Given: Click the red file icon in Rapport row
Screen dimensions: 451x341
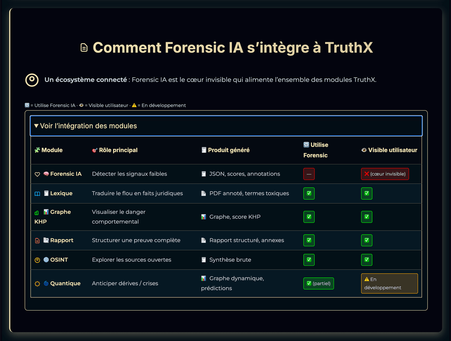Looking at the screenshot, I should pyautogui.click(x=37, y=241).
